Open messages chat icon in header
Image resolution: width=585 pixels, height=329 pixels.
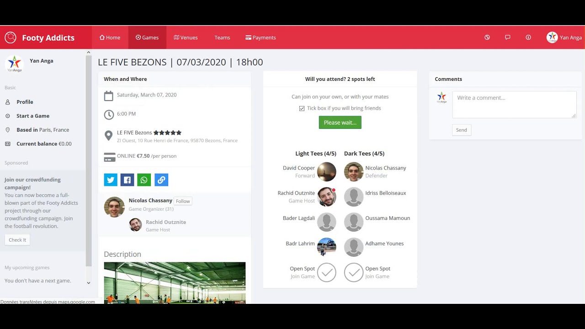point(507,37)
